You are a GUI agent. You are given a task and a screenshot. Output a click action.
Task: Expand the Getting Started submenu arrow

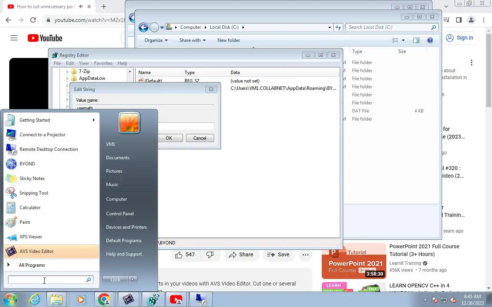tap(93, 120)
